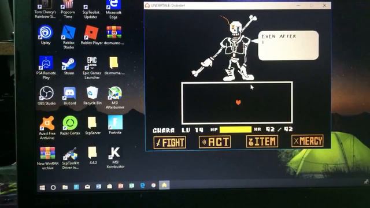The height and width of the screenshot is (208, 370).
Task: Select the Fortnite desktop icon
Action: pyautogui.click(x=115, y=125)
